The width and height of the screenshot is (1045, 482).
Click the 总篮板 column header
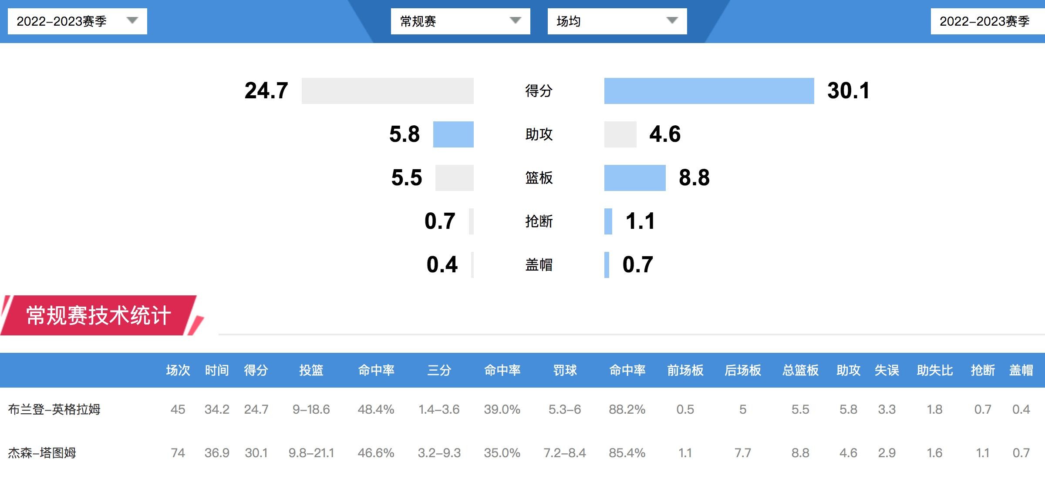click(x=800, y=370)
